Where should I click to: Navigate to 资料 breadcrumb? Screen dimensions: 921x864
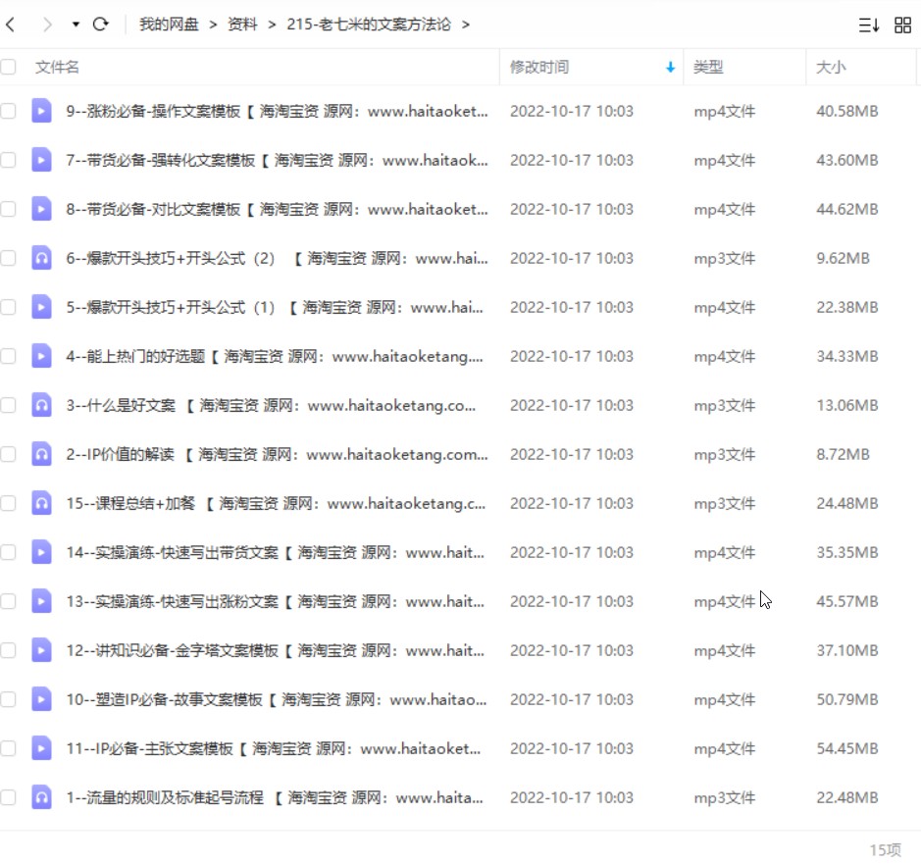[x=242, y=25]
